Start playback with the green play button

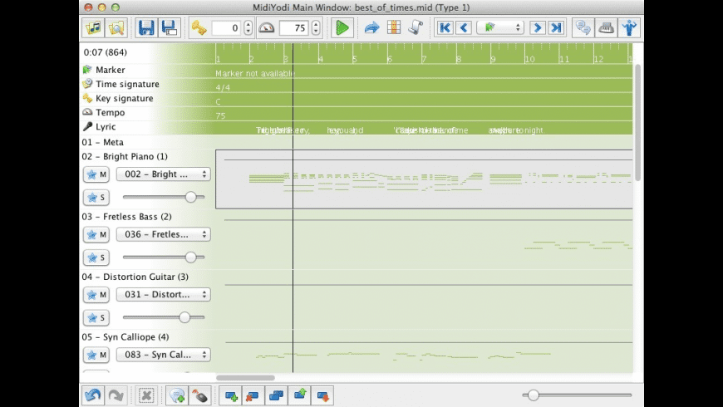click(342, 27)
